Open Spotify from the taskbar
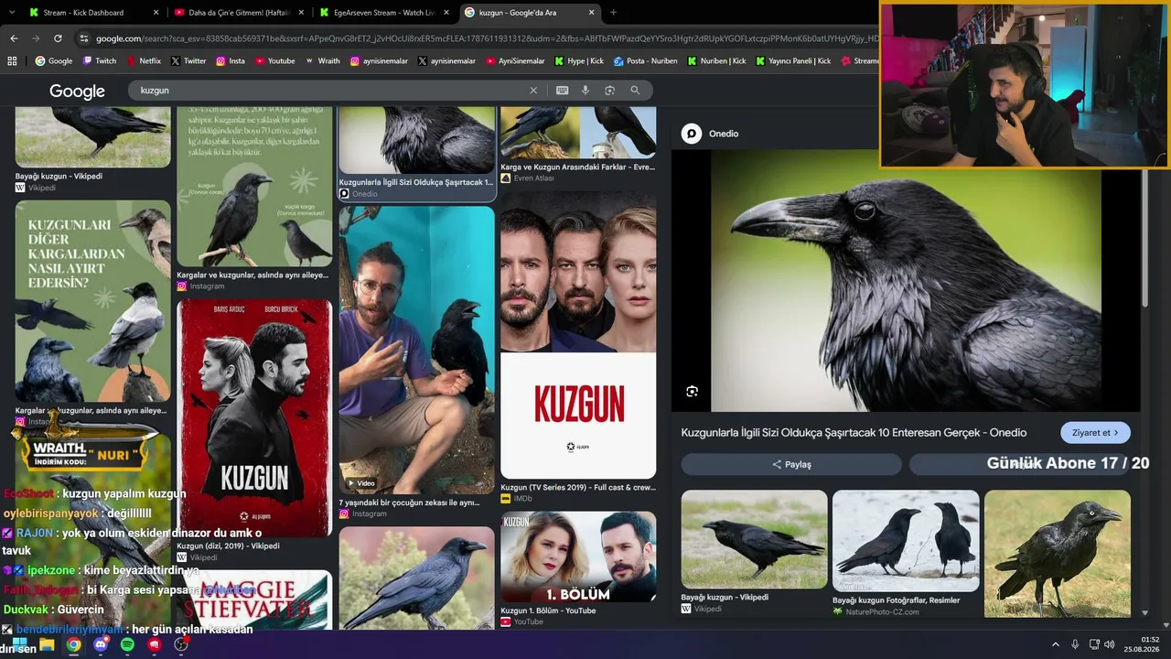The image size is (1171, 659). 127,644
